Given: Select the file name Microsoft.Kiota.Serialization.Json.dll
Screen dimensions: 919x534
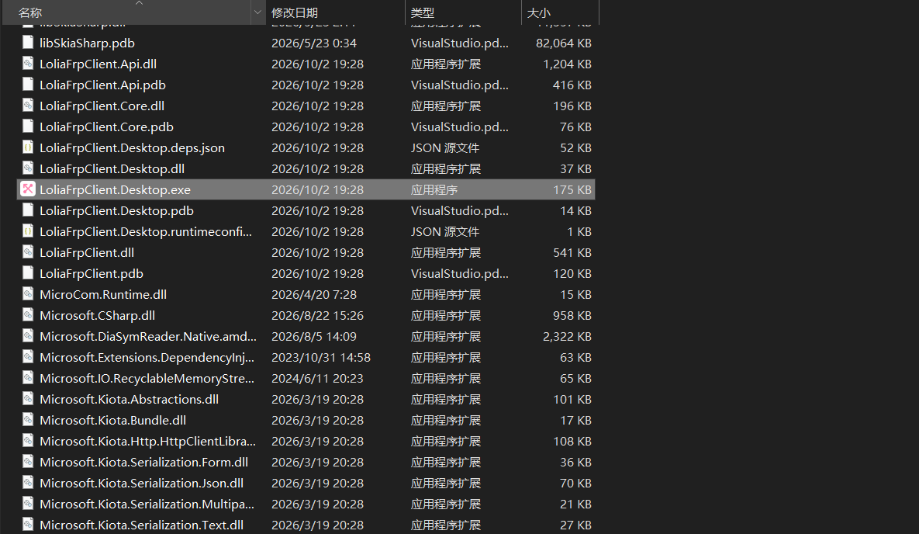Looking at the screenshot, I should click(141, 484).
